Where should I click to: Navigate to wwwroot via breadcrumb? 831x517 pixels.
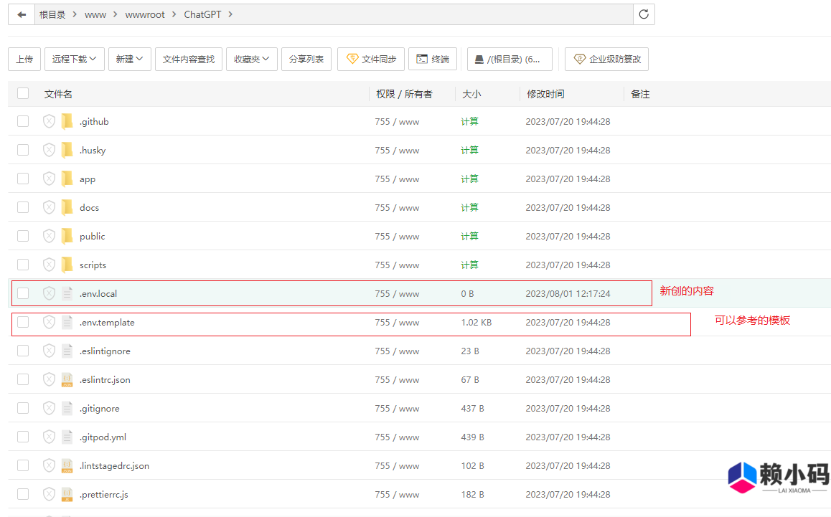pyautogui.click(x=146, y=14)
